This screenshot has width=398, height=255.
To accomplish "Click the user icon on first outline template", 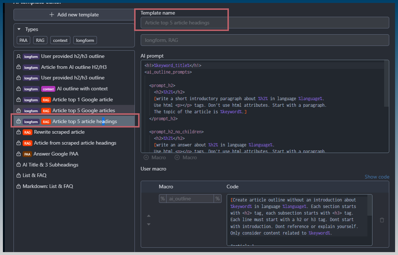I will pyautogui.click(x=19, y=56).
